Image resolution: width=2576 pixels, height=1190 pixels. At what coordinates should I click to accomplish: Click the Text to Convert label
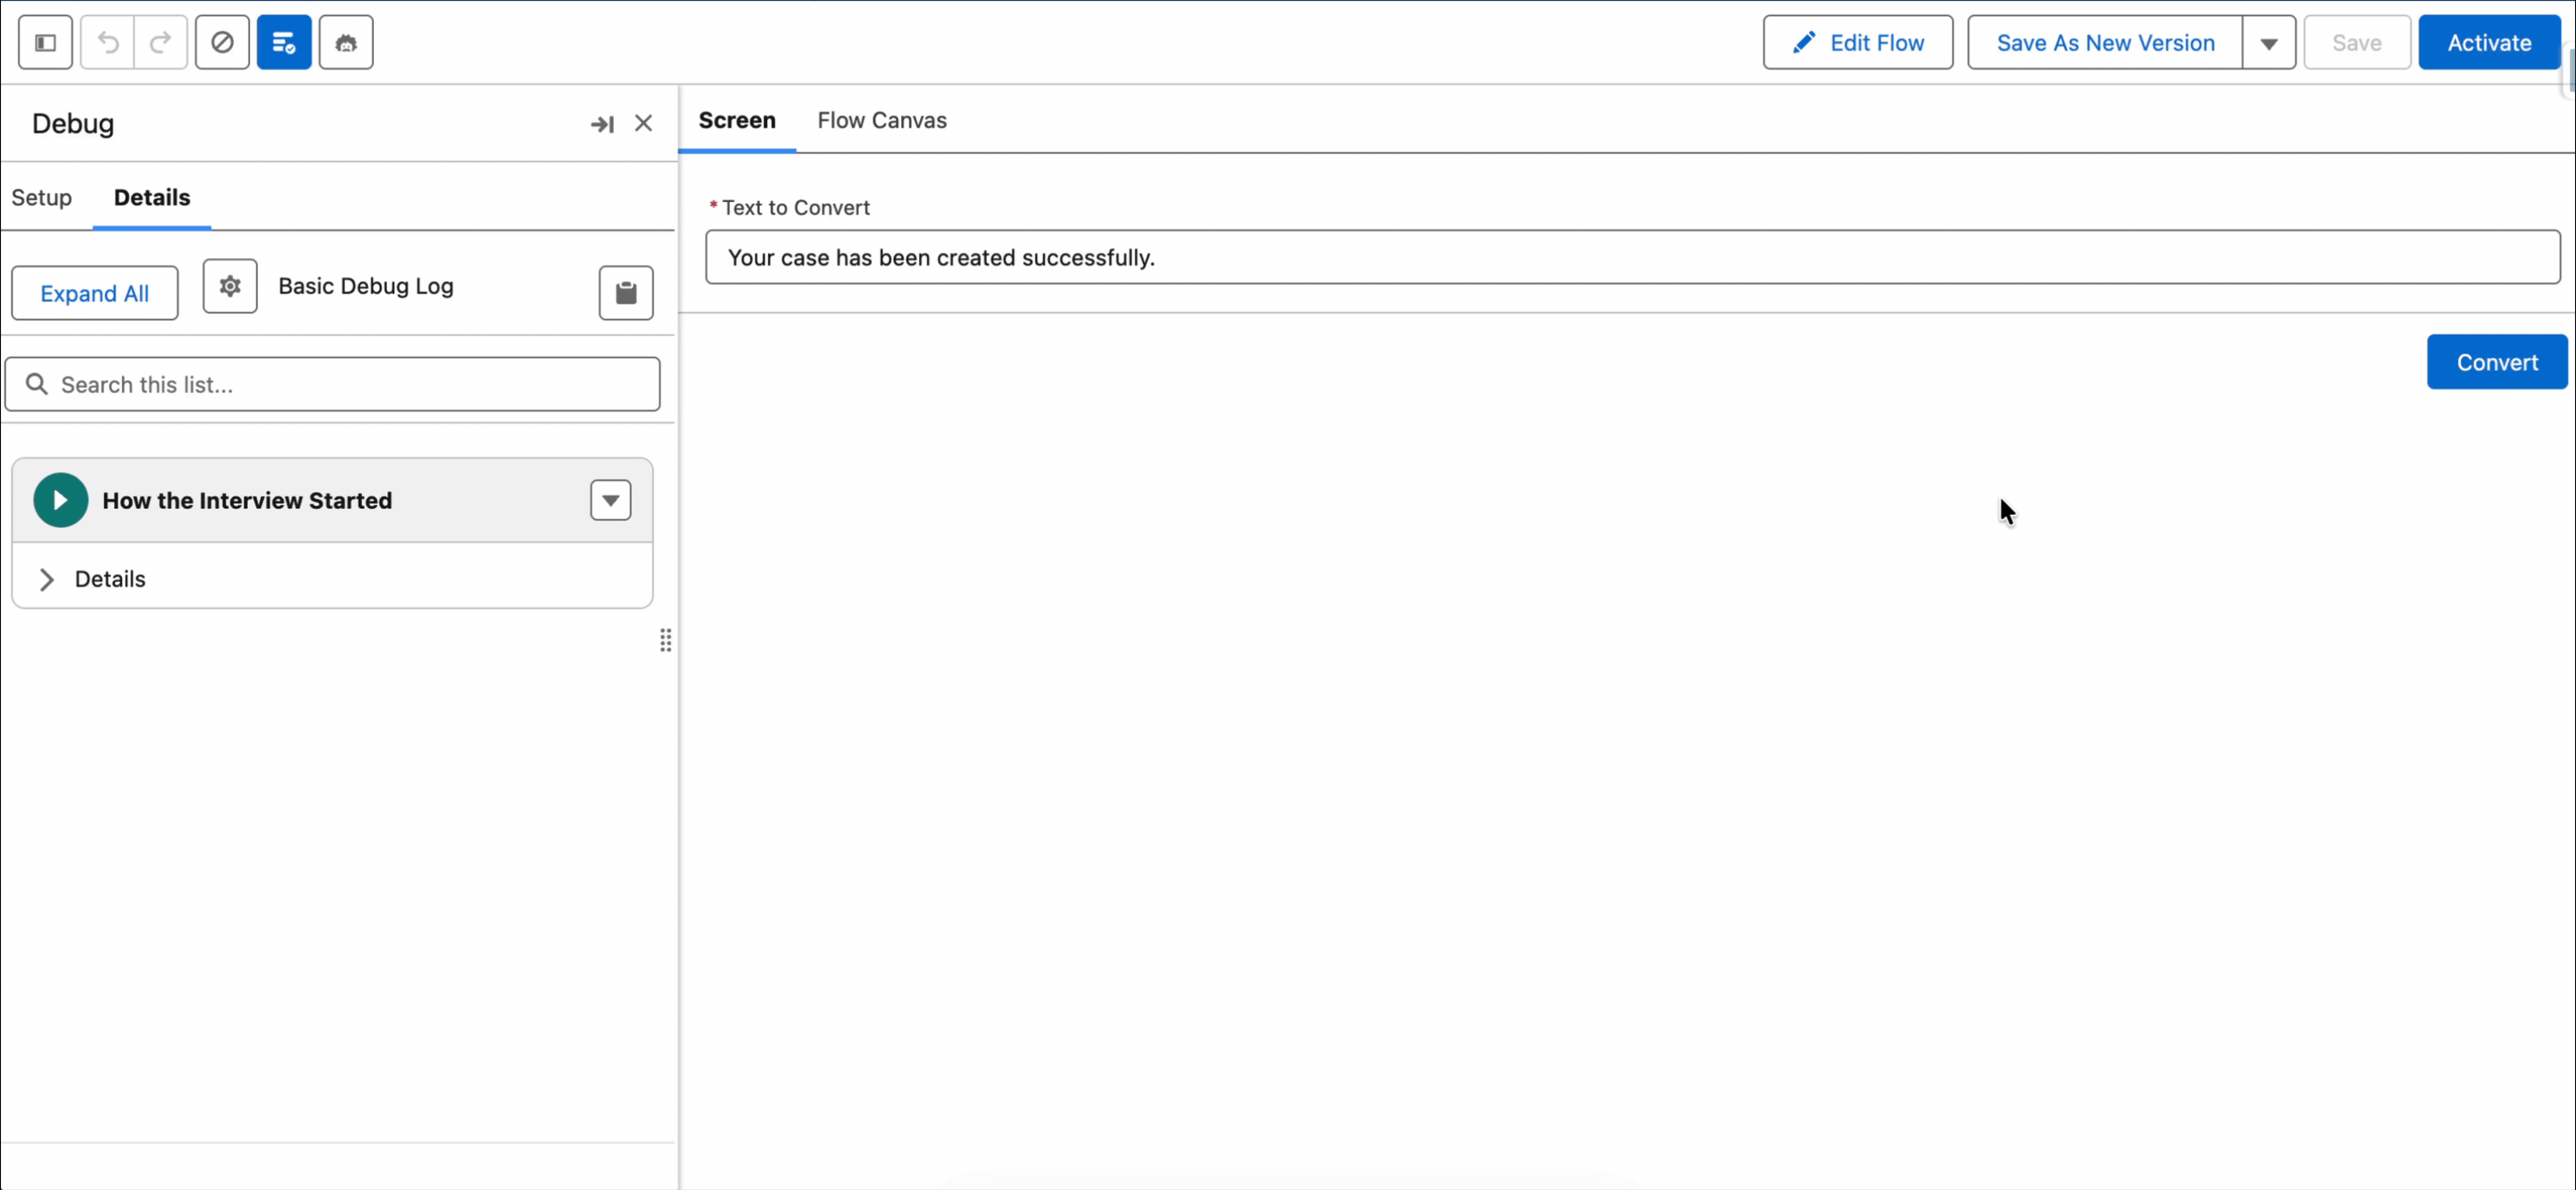point(796,207)
